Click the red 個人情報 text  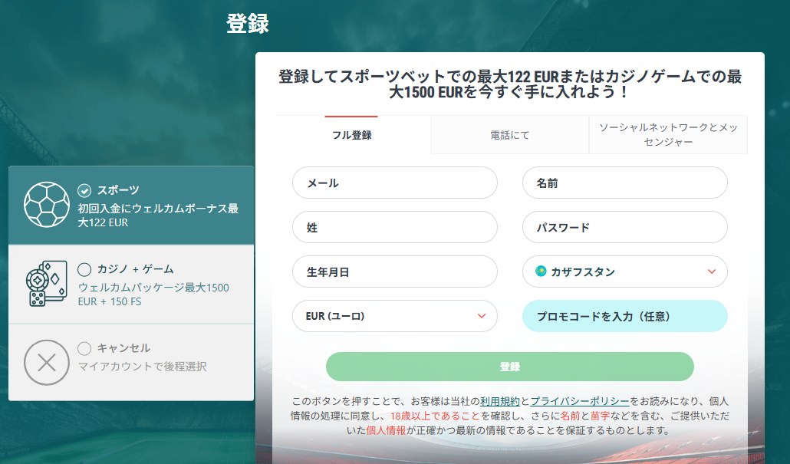[386, 431]
